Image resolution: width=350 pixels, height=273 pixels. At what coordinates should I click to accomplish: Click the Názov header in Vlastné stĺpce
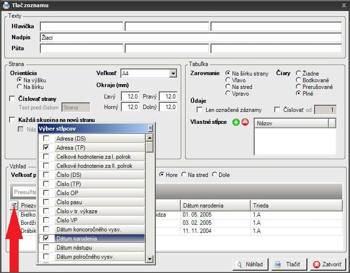click(x=292, y=123)
